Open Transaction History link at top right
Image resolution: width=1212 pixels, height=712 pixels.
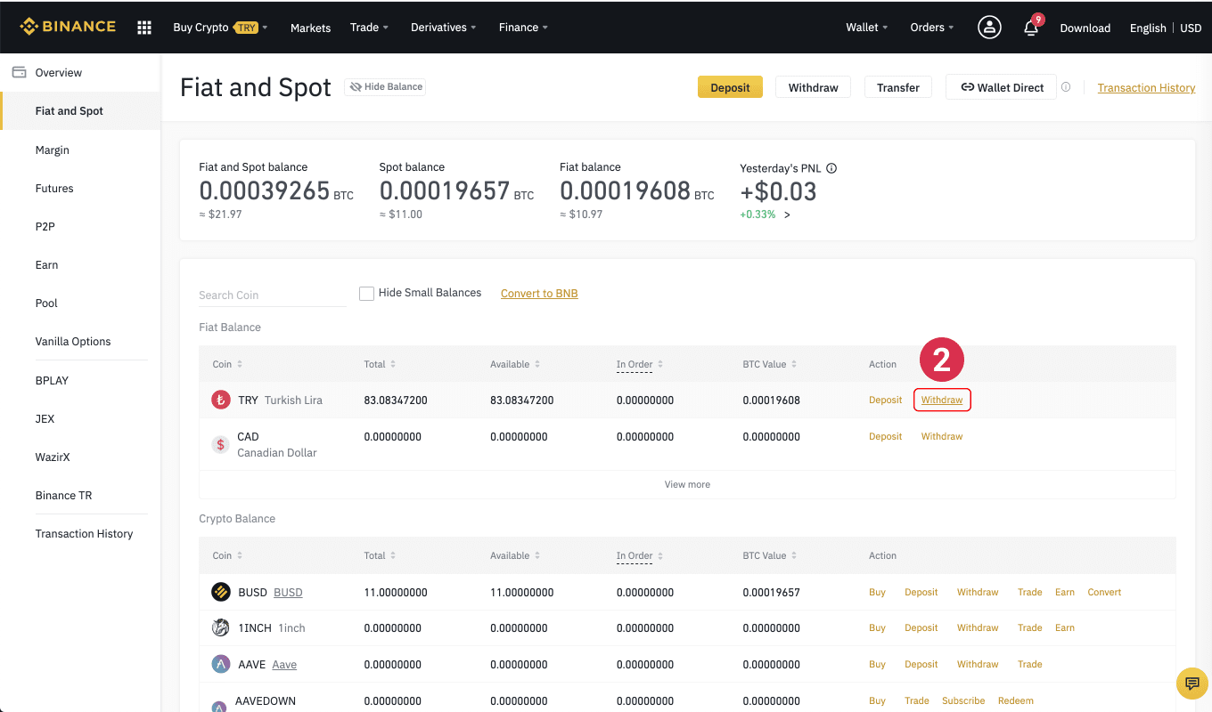point(1146,87)
